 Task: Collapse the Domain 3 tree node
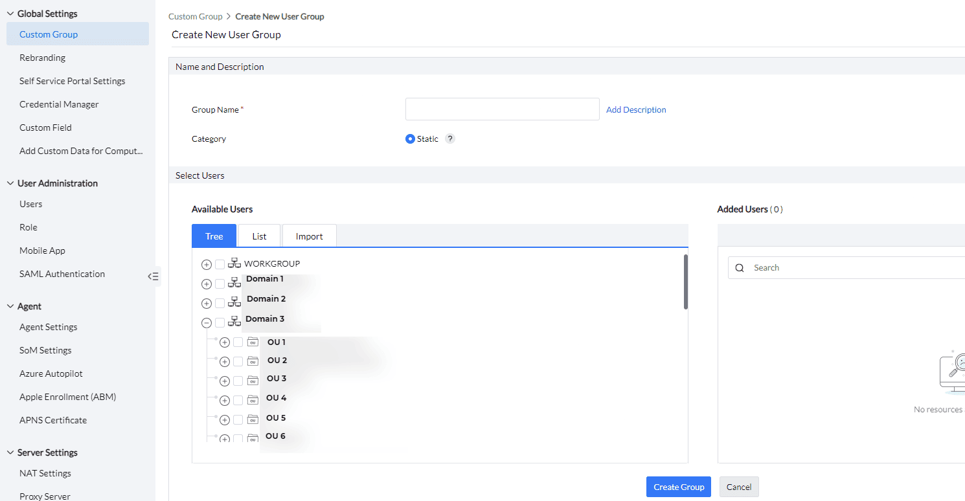pyautogui.click(x=206, y=322)
